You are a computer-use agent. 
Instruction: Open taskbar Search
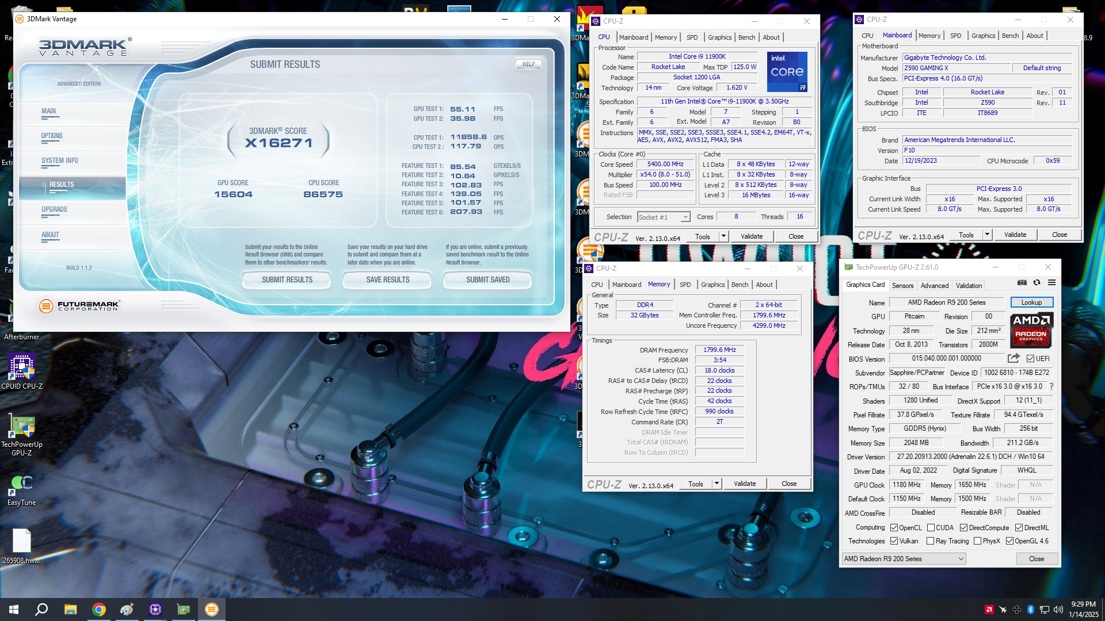(x=41, y=609)
